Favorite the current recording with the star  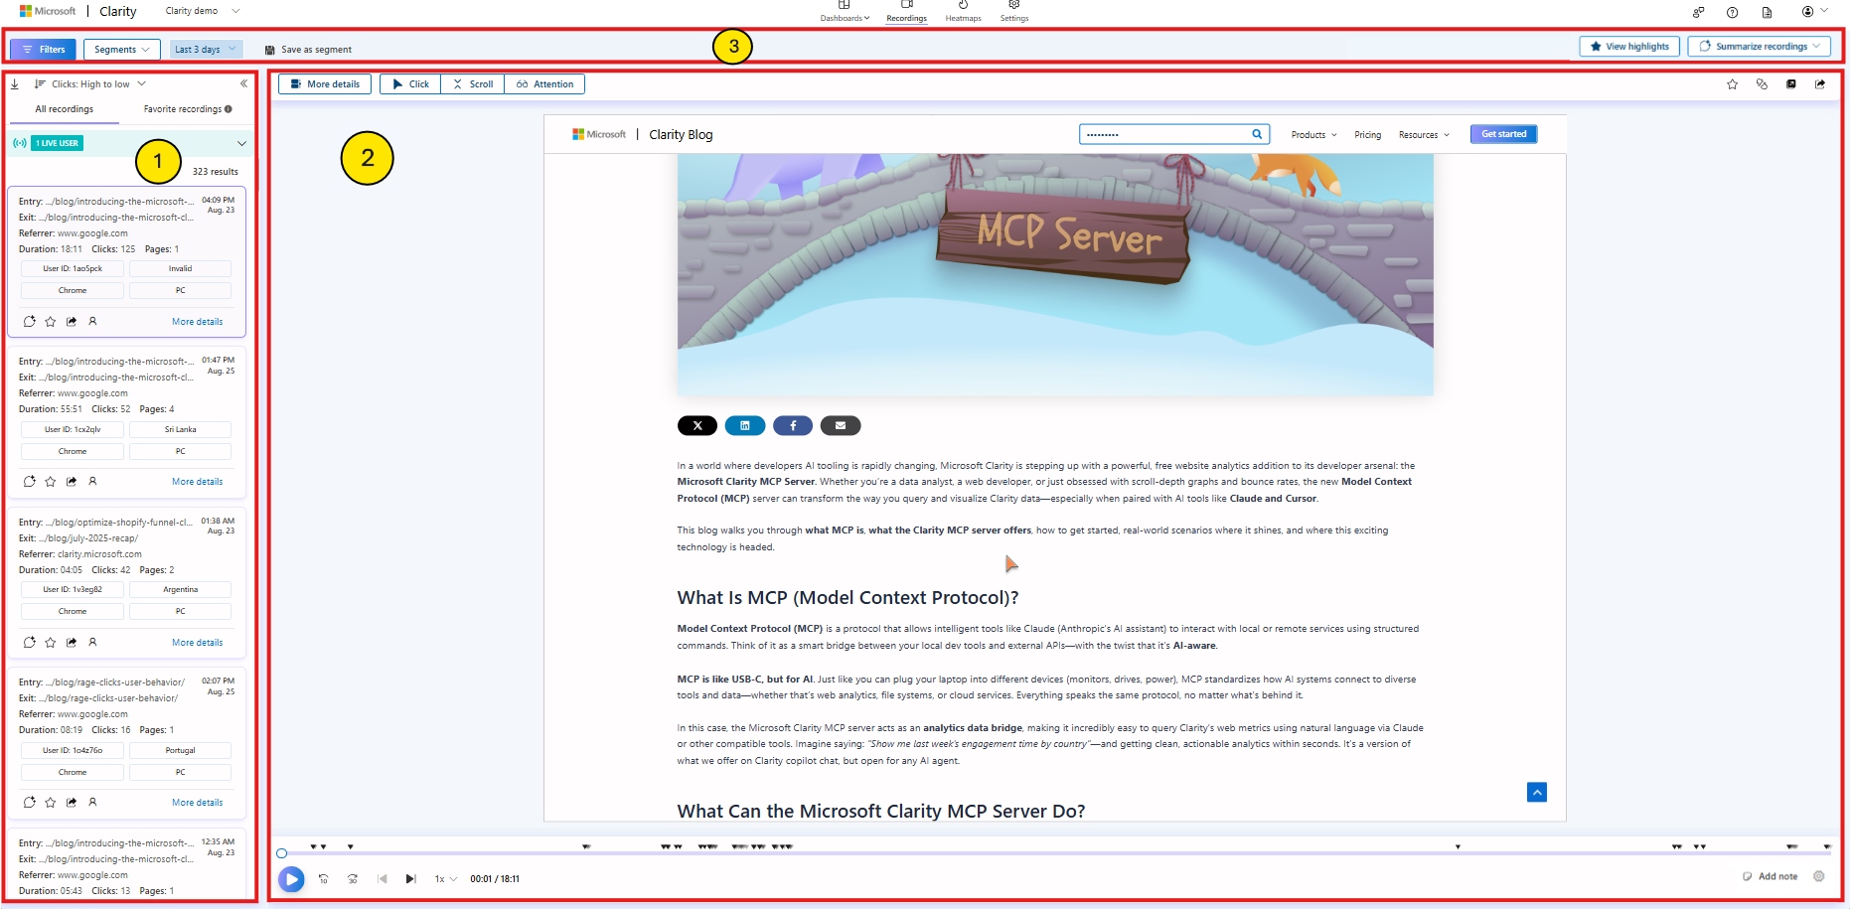coord(1733,84)
